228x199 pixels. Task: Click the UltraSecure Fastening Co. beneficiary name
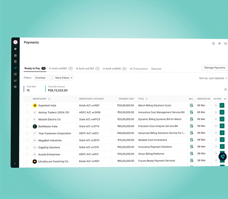coord(53,161)
